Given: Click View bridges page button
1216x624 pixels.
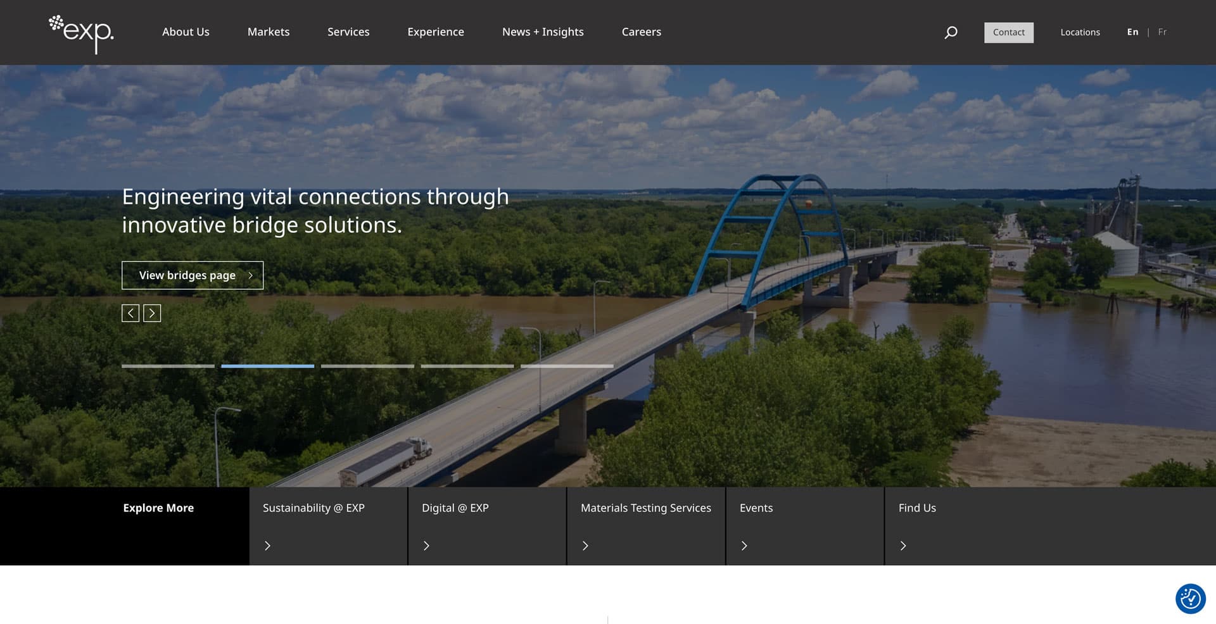Looking at the screenshot, I should (x=193, y=275).
